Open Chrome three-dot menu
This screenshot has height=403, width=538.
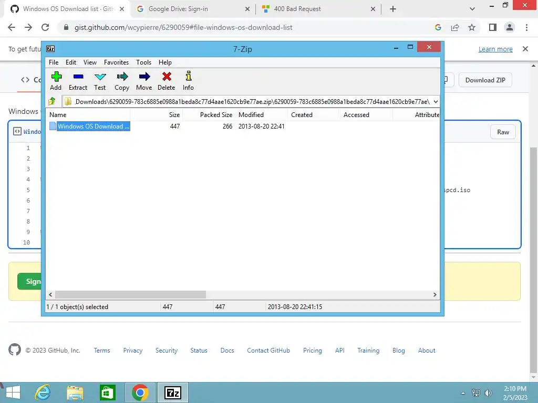coord(526,27)
